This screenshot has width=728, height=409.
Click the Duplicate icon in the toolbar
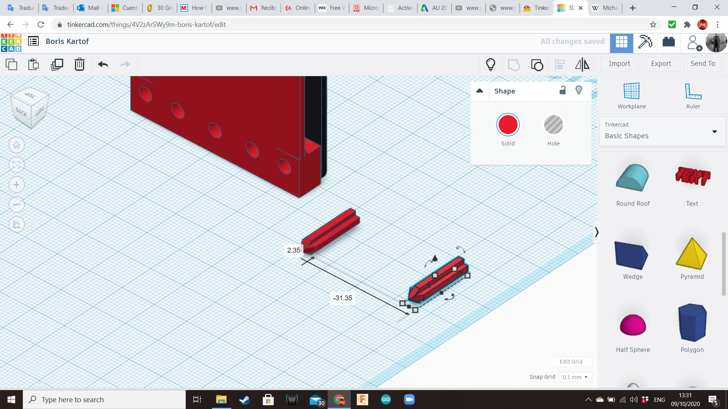[x=57, y=64]
